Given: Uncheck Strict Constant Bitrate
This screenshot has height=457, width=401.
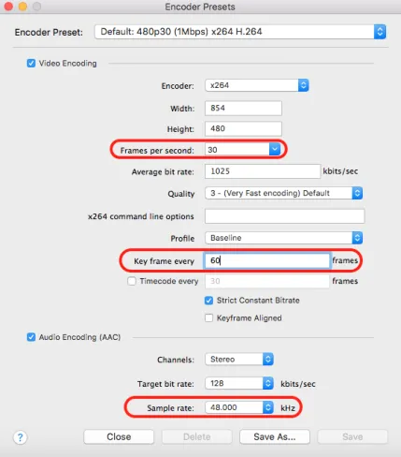Looking at the screenshot, I should tap(208, 301).
